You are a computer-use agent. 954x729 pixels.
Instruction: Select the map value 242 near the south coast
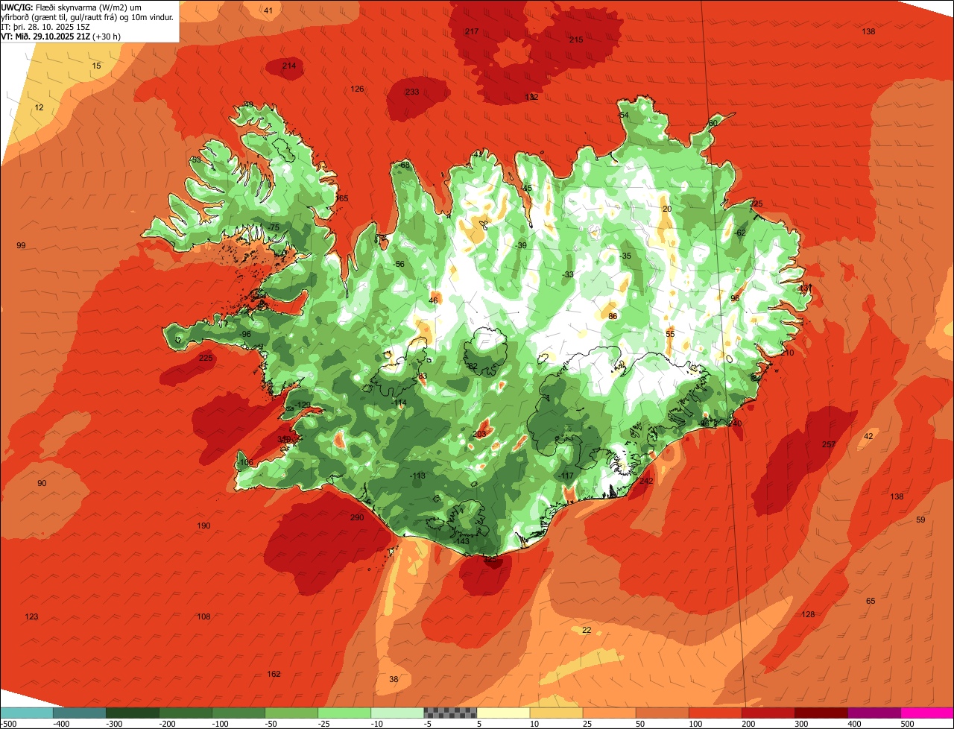pyautogui.click(x=646, y=481)
